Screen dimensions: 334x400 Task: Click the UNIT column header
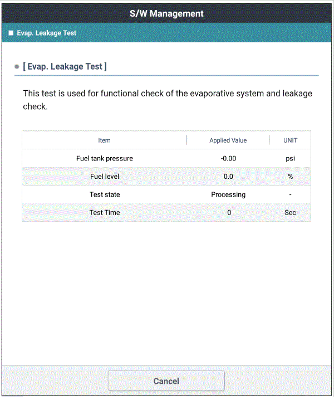tap(290, 140)
